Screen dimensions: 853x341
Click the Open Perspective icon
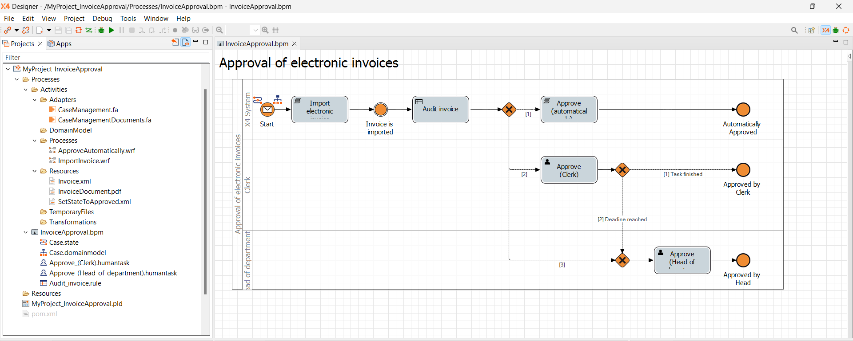pos(812,30)
